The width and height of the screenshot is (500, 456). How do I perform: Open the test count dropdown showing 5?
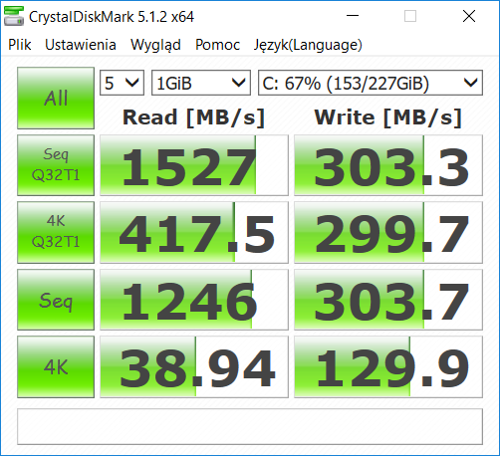point(122,83)
